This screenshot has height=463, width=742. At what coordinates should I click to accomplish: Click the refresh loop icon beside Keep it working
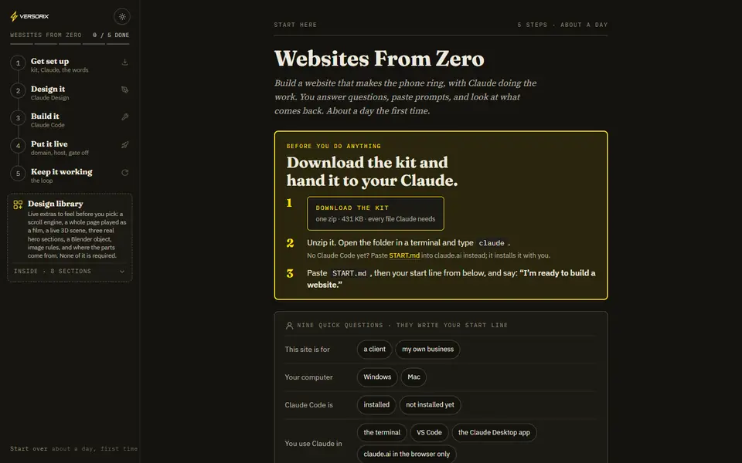[125, 172]
